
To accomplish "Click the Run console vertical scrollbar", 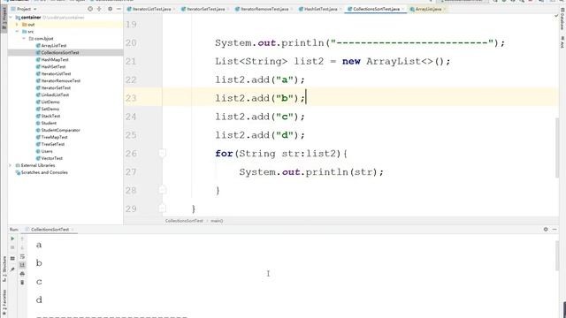I will click(557, 256).
